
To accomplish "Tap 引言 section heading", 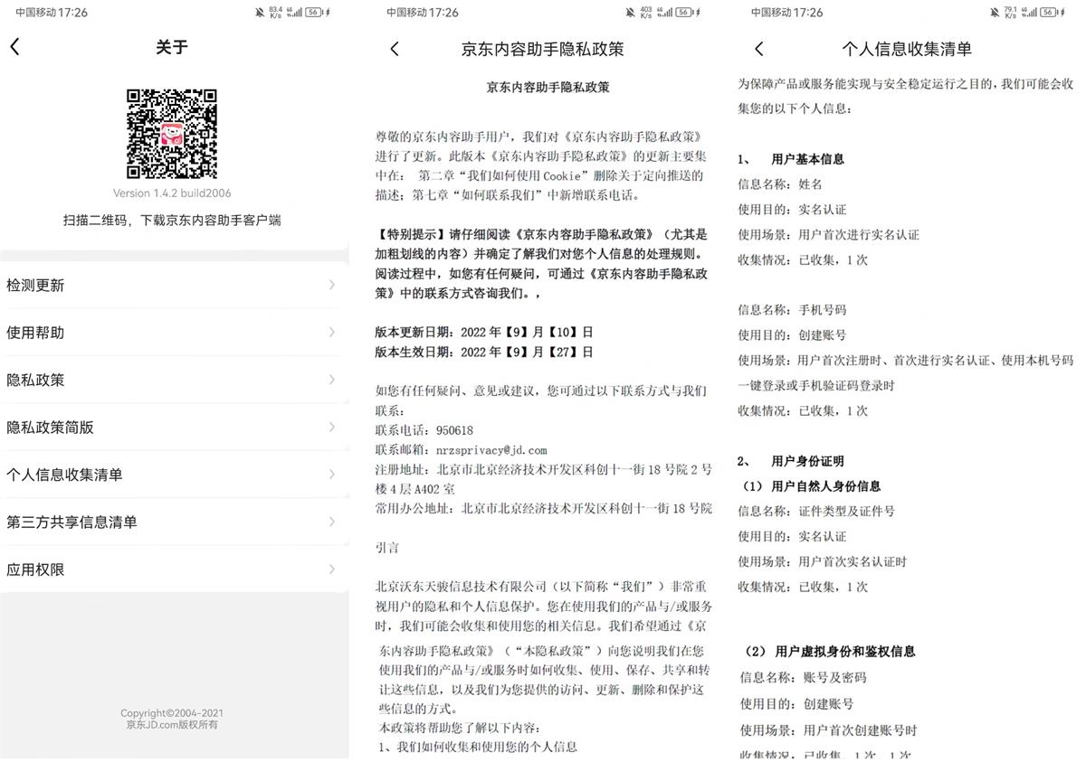I will tap(387, 548).
